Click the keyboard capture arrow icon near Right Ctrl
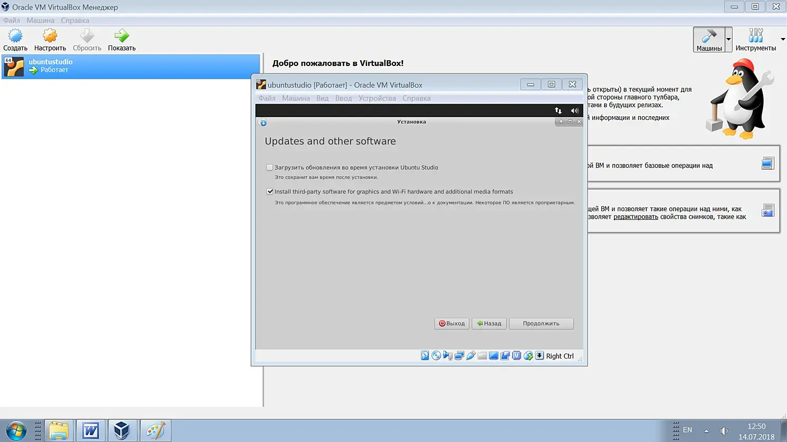 click(539, 356)
